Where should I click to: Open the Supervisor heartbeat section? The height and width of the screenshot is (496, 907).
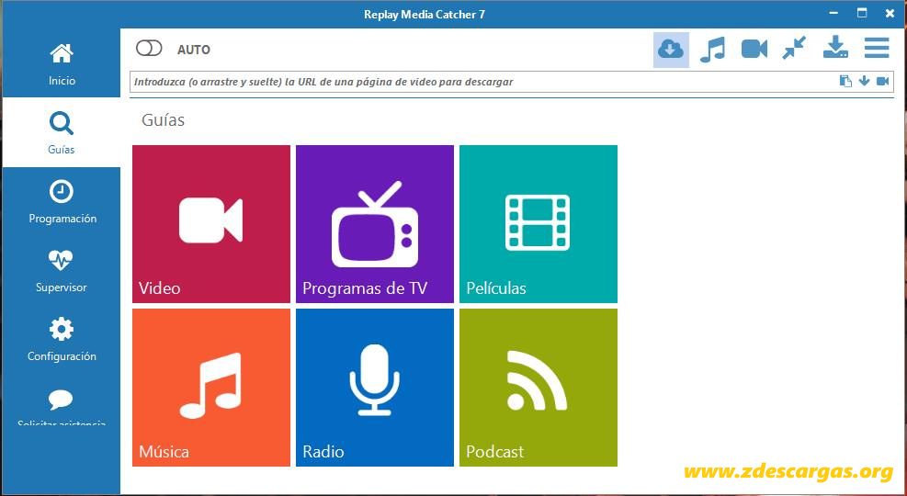62,271
